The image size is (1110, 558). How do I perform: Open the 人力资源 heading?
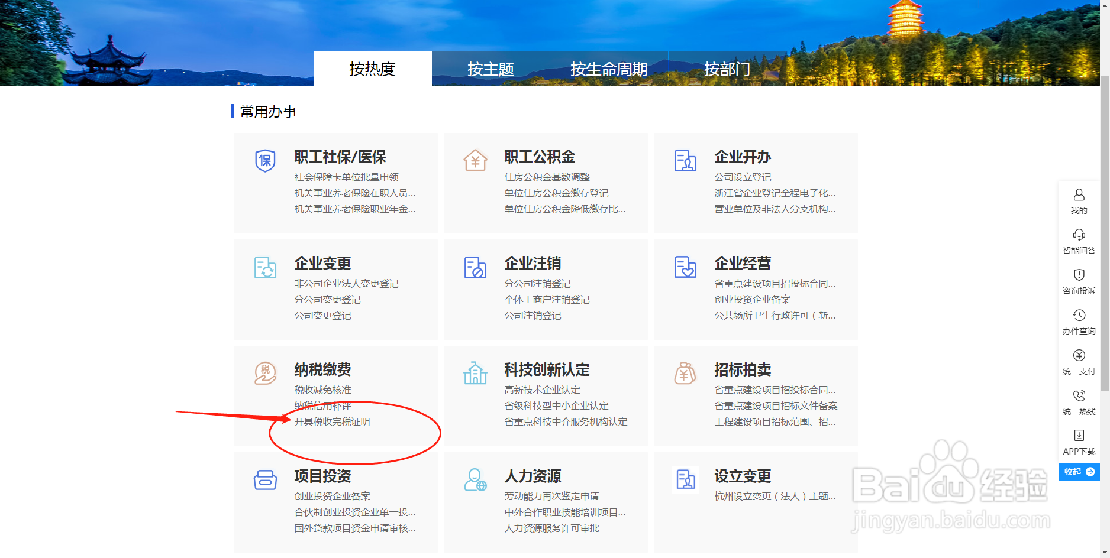tap(533, 476)
